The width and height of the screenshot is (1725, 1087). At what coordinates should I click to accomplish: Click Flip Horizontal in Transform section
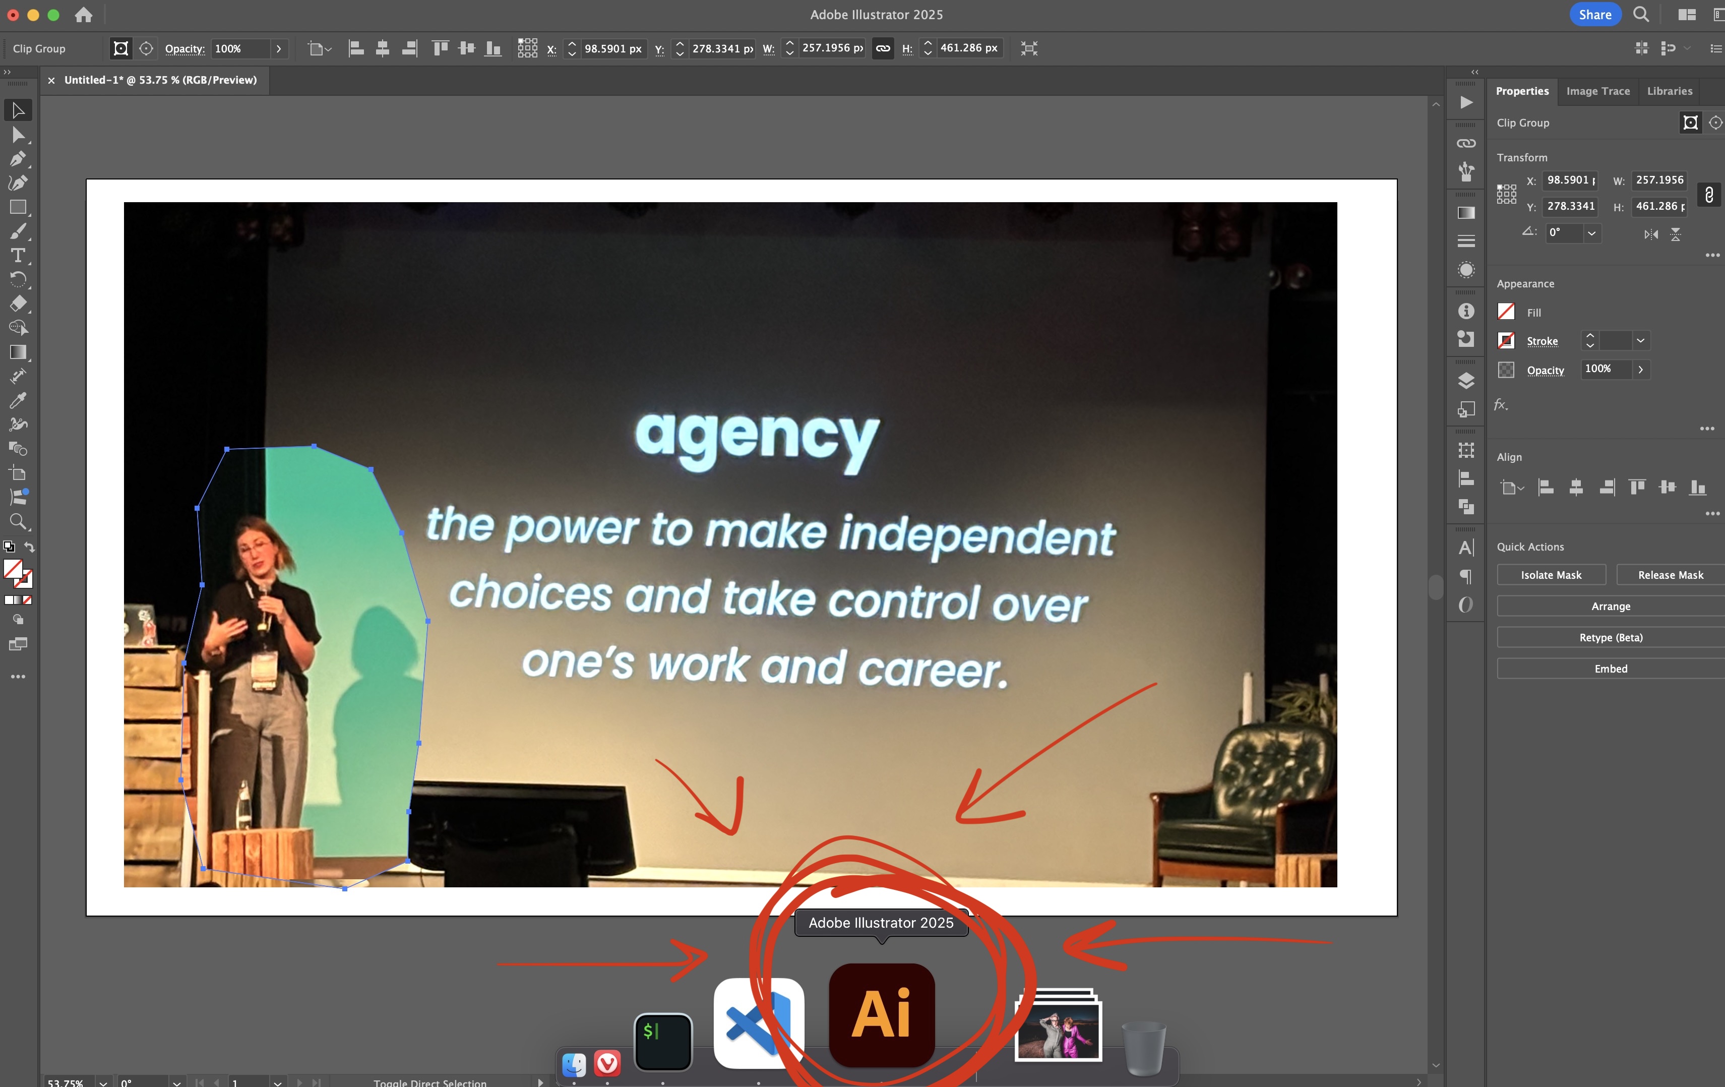(x=1651, y=233)
